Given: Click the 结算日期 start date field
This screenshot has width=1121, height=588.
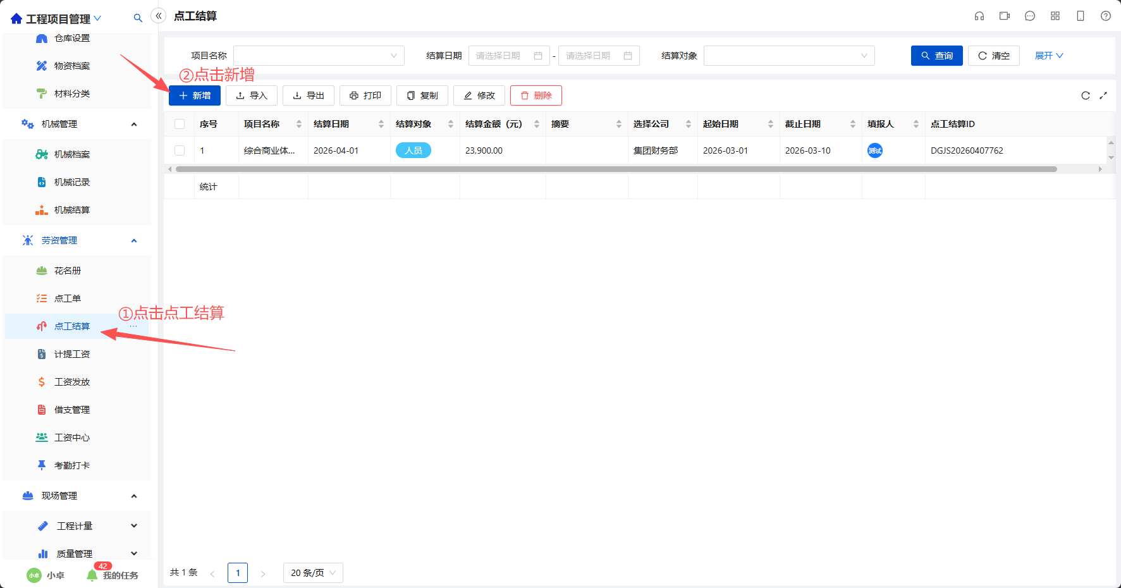Looking at the screenshot, I should click(509, 56).
